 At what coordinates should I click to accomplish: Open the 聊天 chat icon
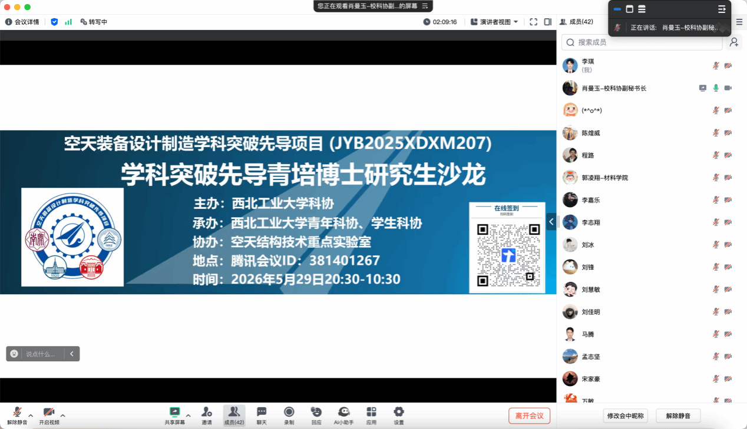[x=262, y=412]
